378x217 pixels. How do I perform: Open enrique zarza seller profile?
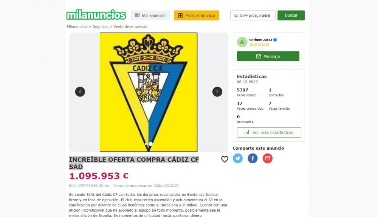tap(260, 40)
